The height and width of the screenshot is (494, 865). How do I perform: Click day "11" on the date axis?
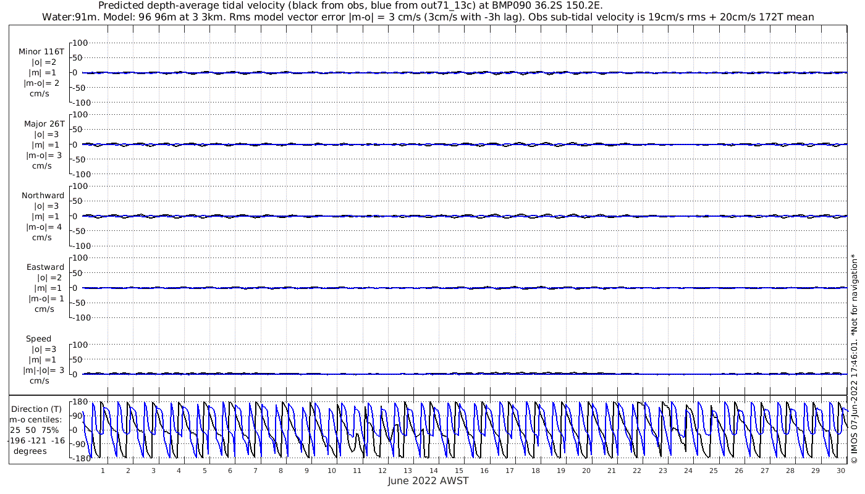[x=357, y=471]
